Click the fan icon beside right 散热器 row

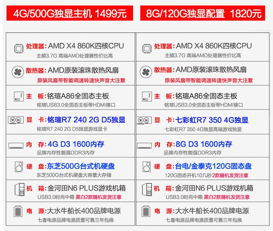(146, 72)
